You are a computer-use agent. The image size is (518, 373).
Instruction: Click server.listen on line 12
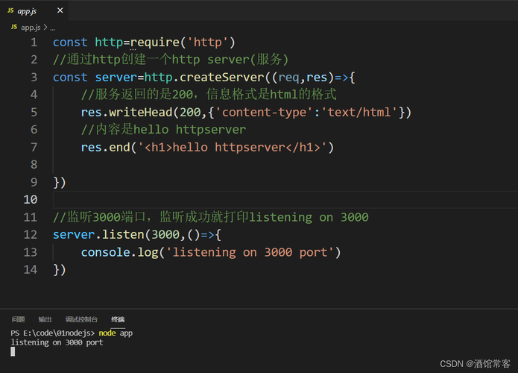point(98,235)
